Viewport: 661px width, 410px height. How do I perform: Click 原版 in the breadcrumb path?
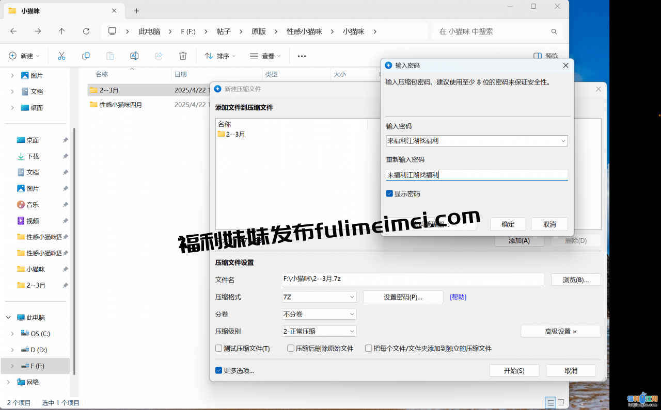(x=259, y=31)
